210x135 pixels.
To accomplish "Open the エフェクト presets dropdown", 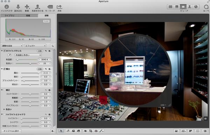I will pyautogui.click(x=35, y=46).
